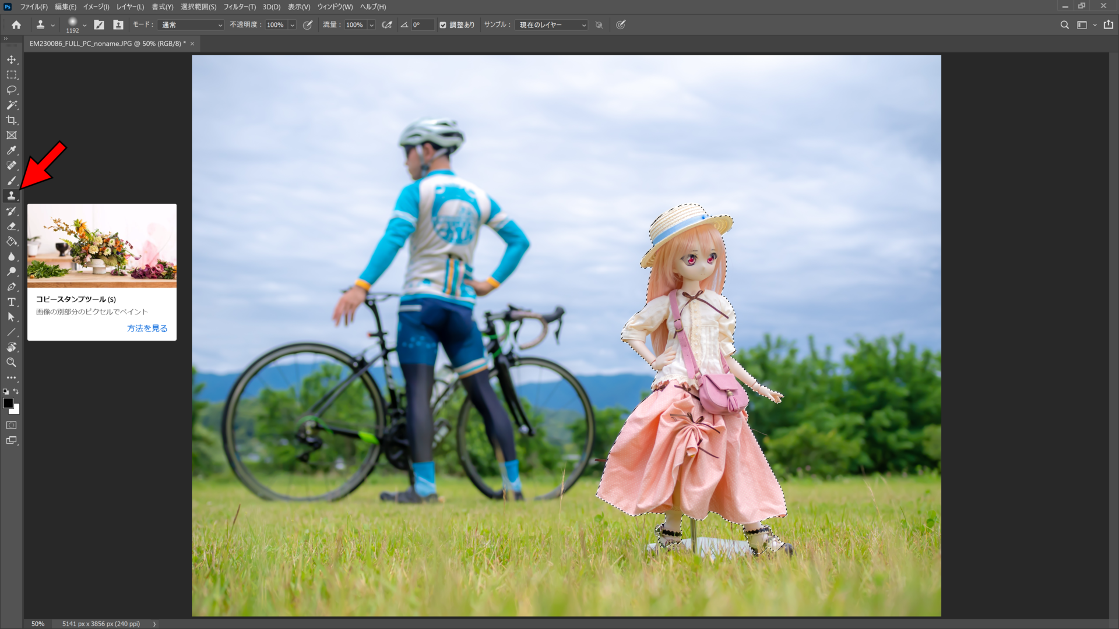1119x629 pixels.
Task: Open the 不透明度 slider dropdown
Action: [x=293, y=25]
